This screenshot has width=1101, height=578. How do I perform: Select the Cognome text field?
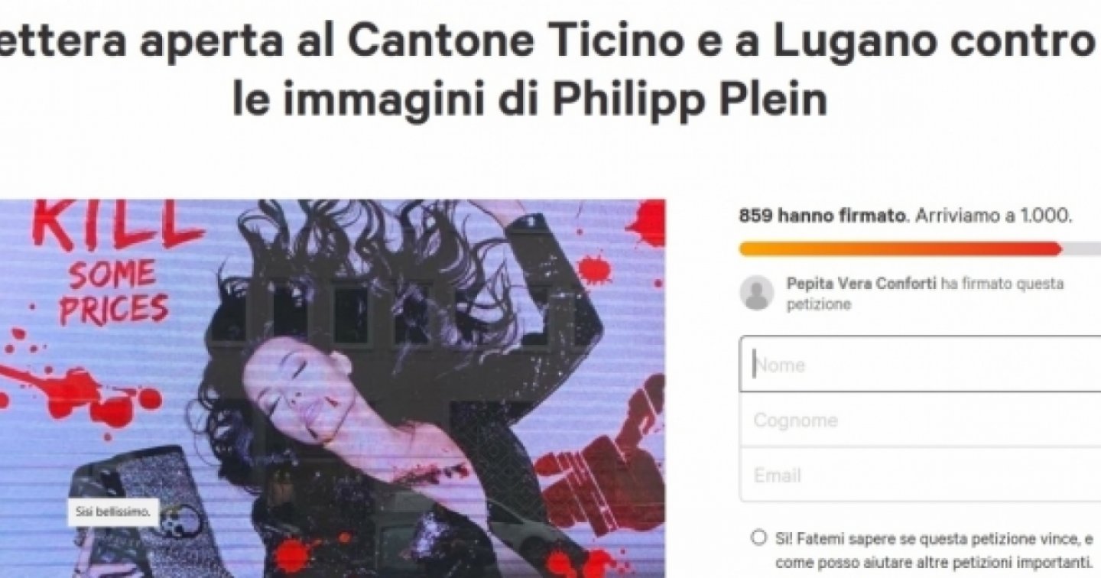click(920, 420)
